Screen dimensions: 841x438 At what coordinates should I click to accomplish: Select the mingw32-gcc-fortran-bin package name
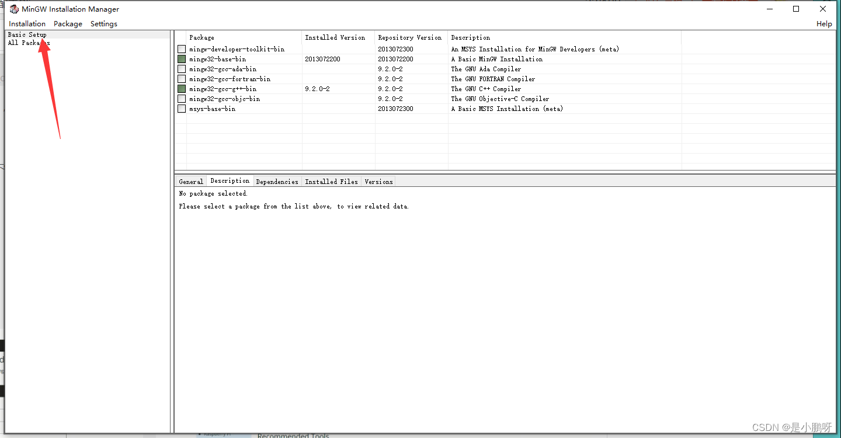click(230, 79)
